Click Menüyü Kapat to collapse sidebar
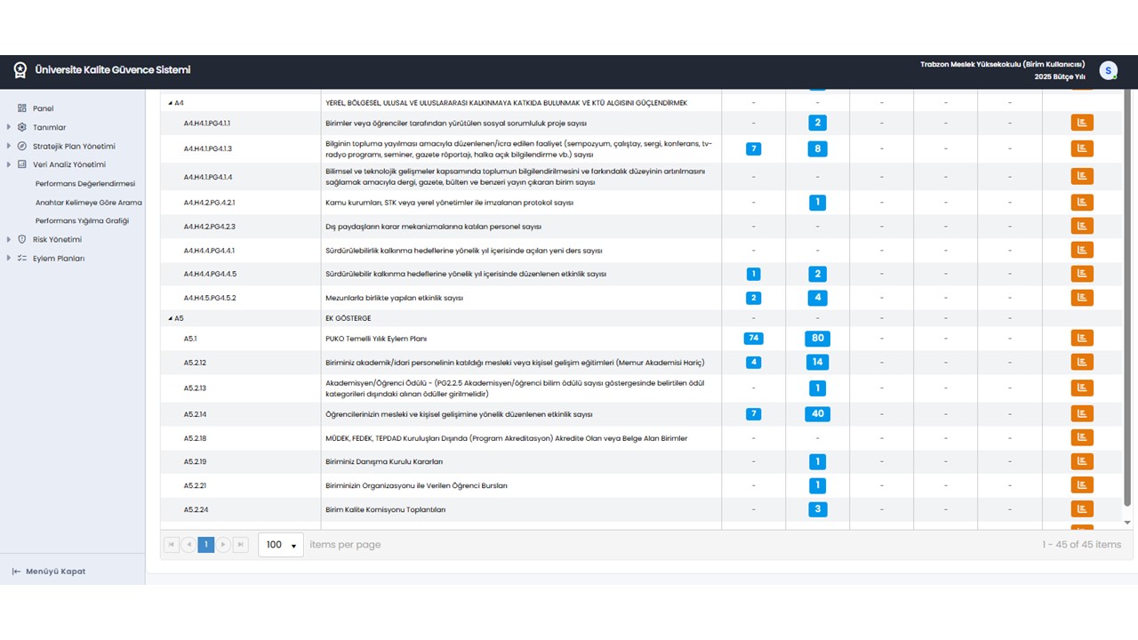Screen dimensions: 1138x640 click(49, 572)
